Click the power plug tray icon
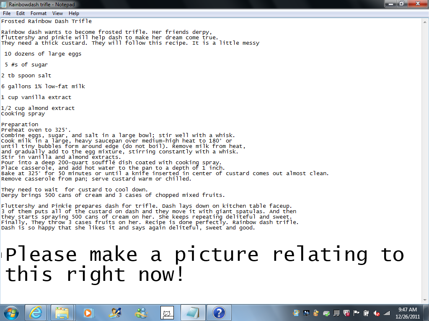429x321 pixels. pyautogui.click(x=366, y=313)
